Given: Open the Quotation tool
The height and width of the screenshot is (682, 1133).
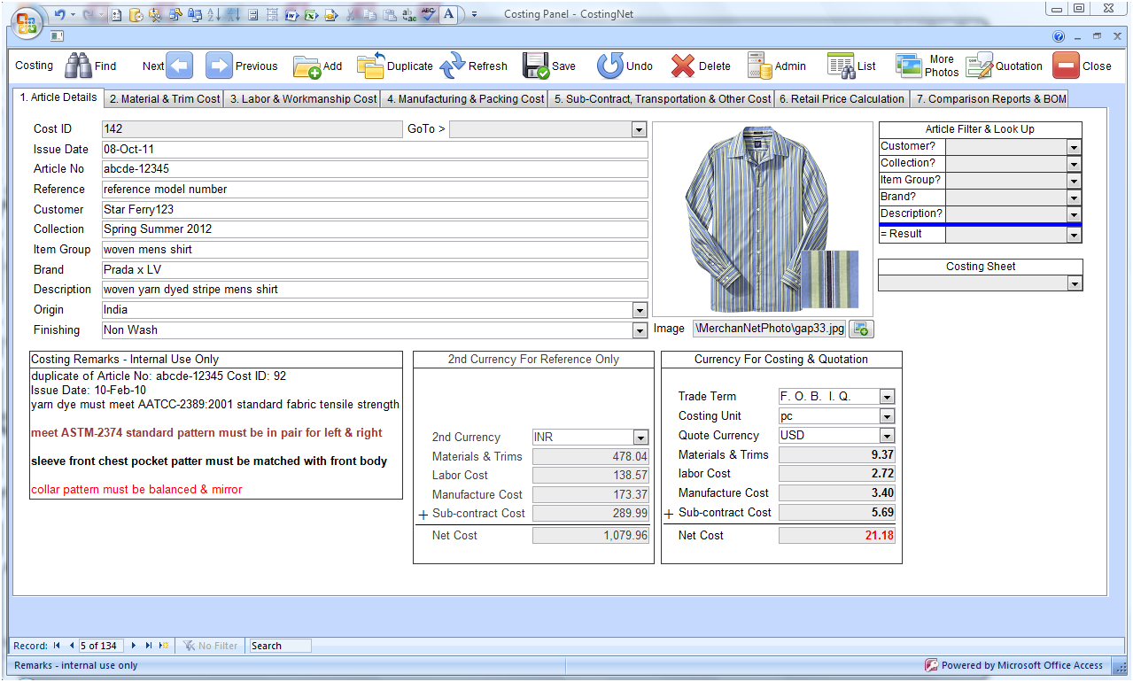Looking at the screenshot, I should [979, 66].
